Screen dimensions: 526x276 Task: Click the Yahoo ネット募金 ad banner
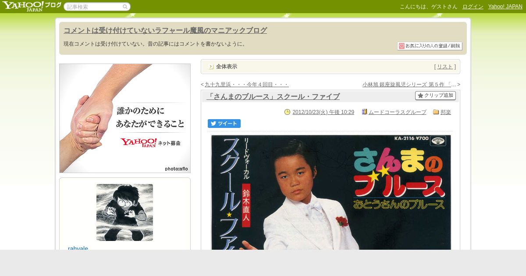125,118
